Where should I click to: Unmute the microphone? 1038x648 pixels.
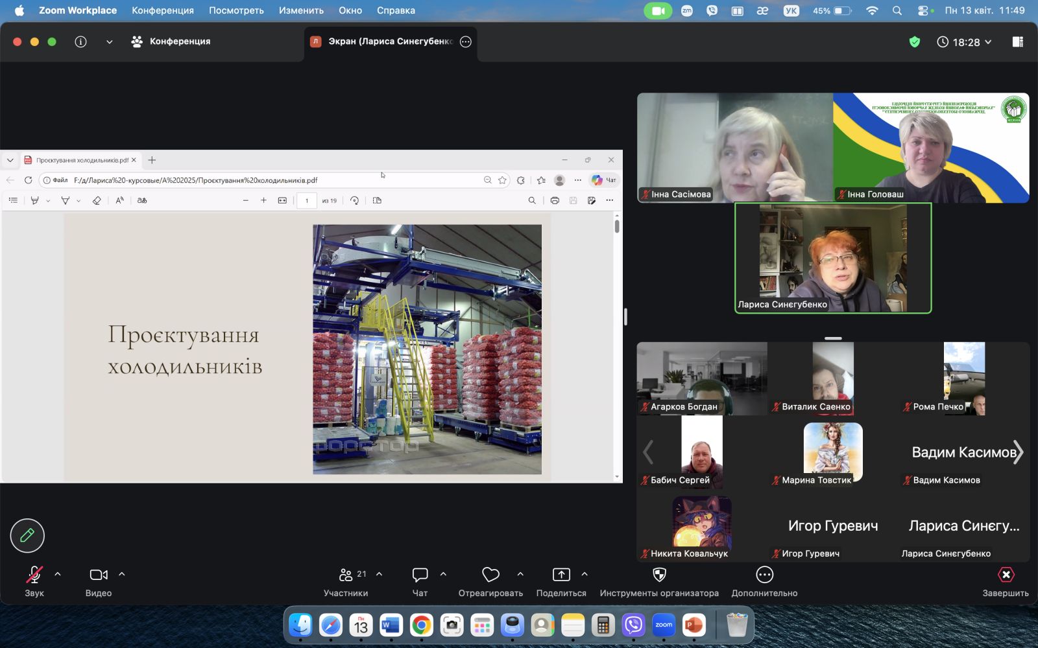[34, 575]
